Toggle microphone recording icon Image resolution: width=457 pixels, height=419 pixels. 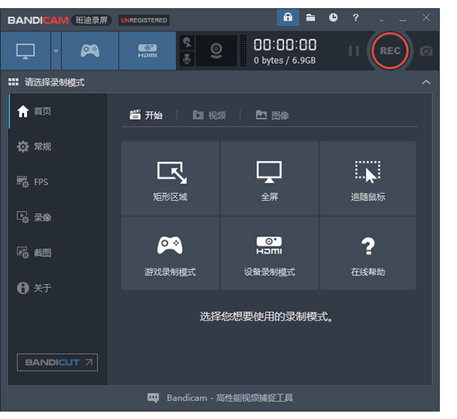click(187, 59)
